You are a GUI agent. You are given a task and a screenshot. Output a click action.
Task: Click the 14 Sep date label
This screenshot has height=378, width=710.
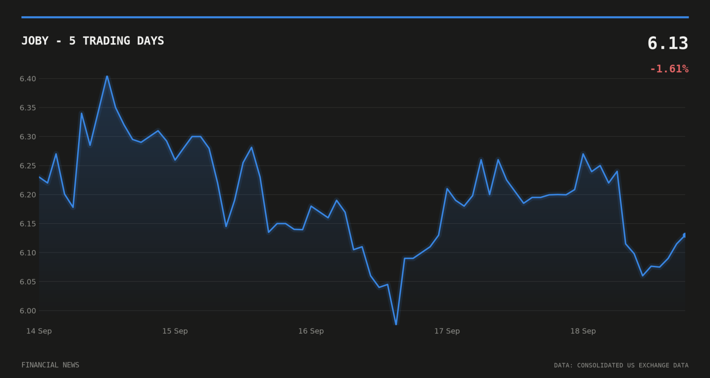39,331
